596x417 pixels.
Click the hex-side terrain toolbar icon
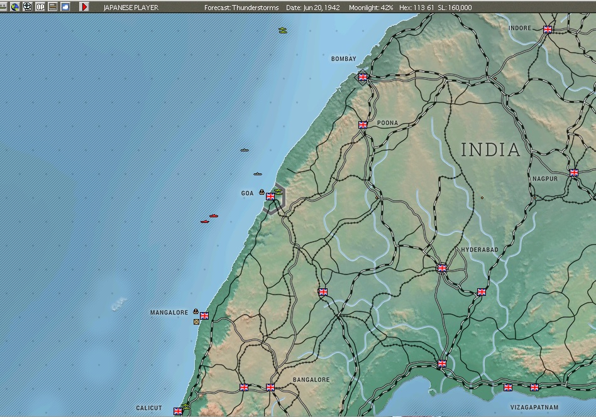tap(52, 6)
